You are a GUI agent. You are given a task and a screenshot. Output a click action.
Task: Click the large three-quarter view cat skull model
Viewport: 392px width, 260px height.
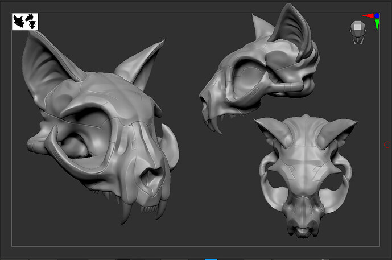pos(100,127)
